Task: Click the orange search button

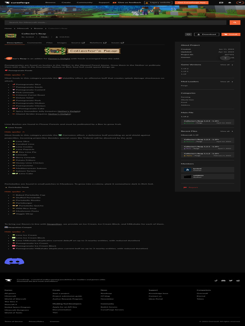Action: coord(235,23)
